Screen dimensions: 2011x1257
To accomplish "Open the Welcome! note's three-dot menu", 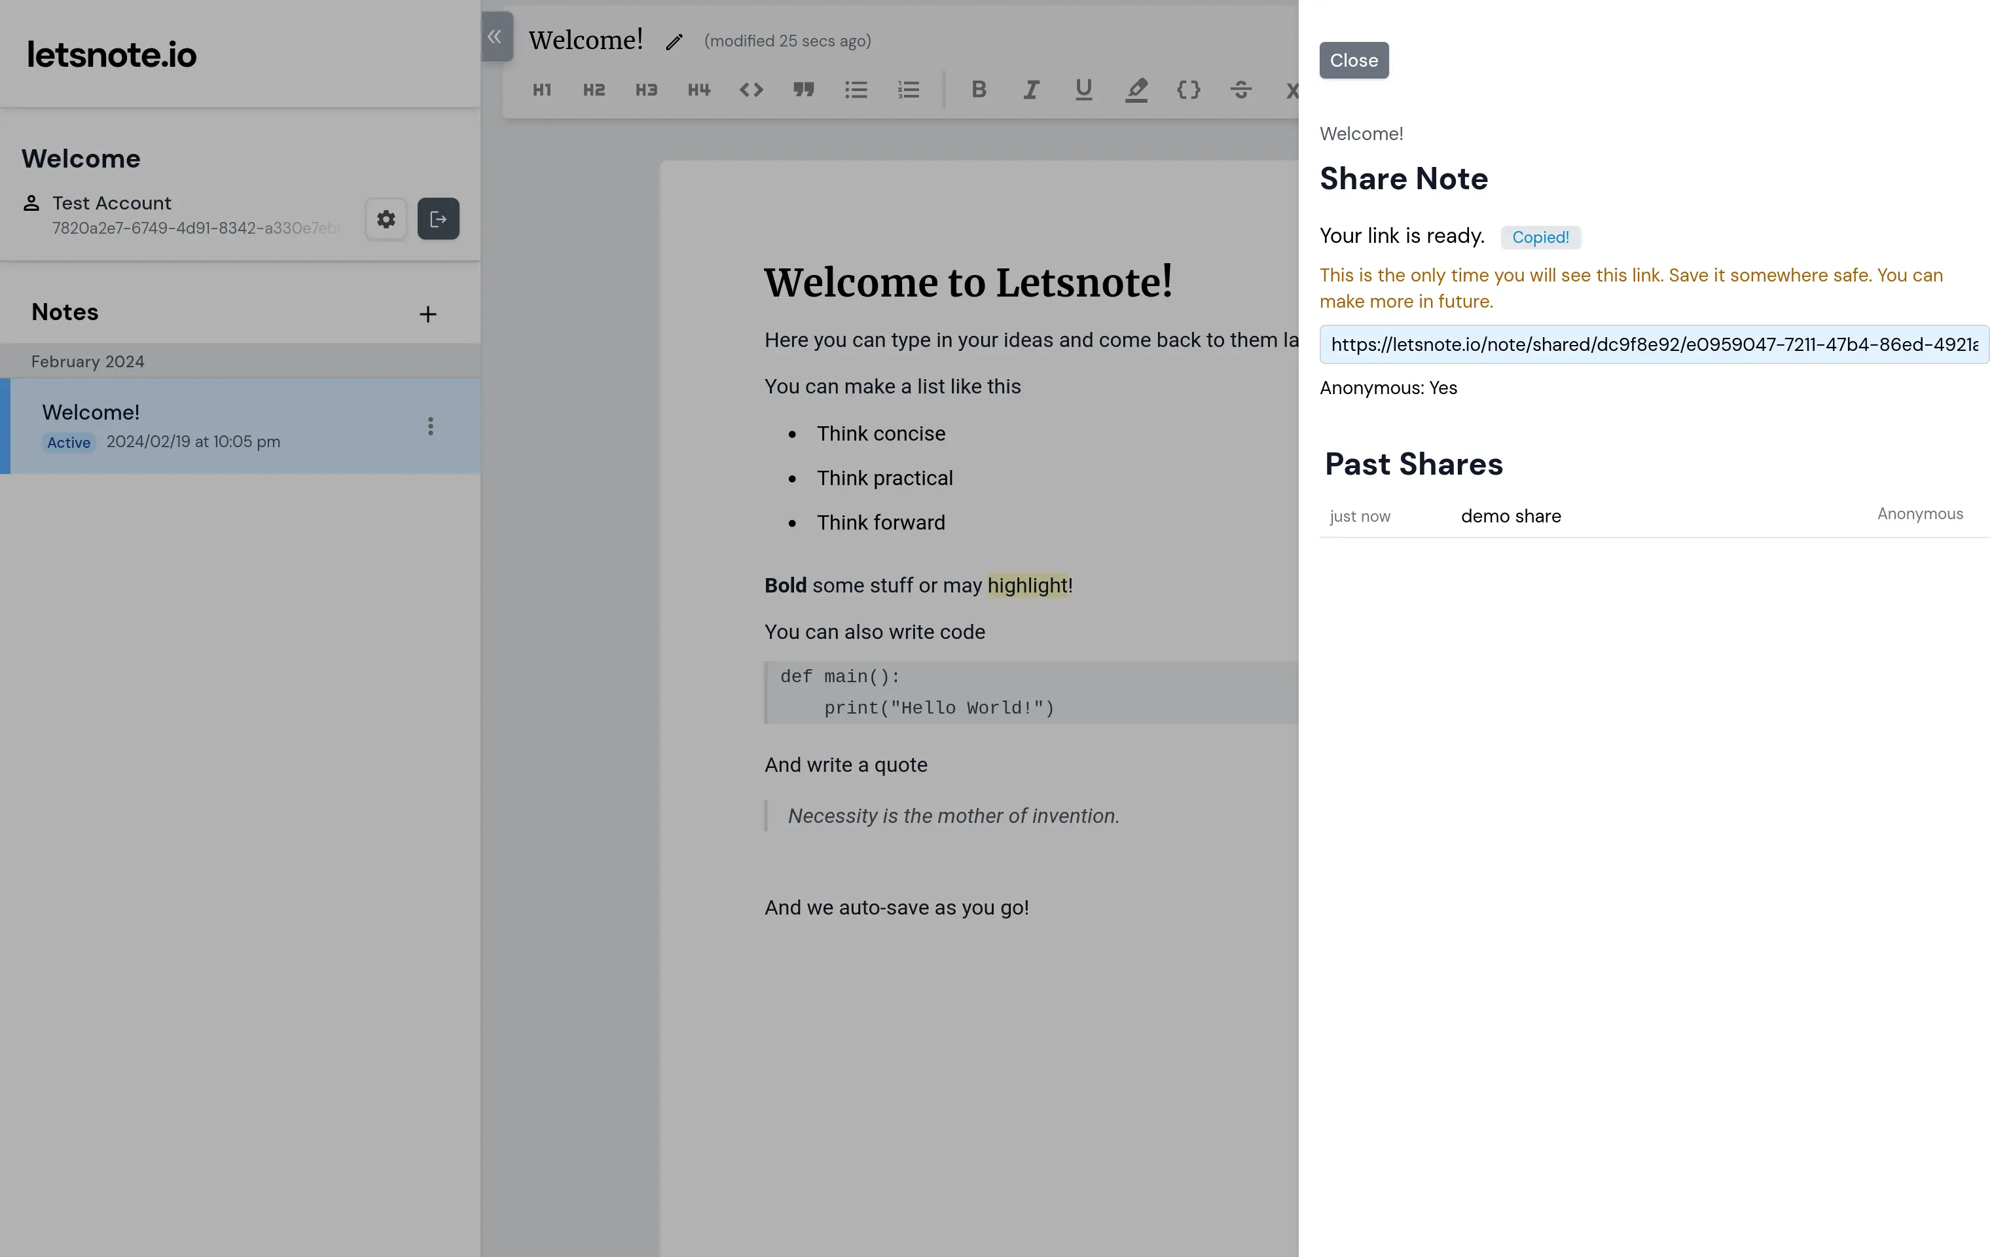I will (431, 426).
